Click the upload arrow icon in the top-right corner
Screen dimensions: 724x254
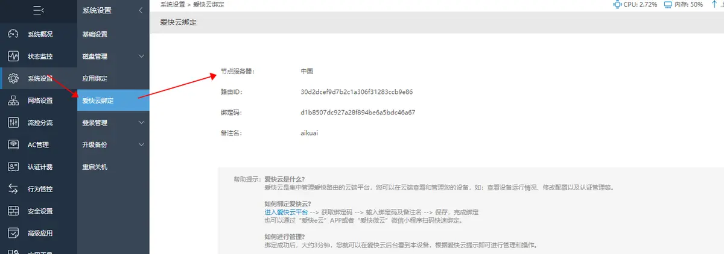coord(716,4)
